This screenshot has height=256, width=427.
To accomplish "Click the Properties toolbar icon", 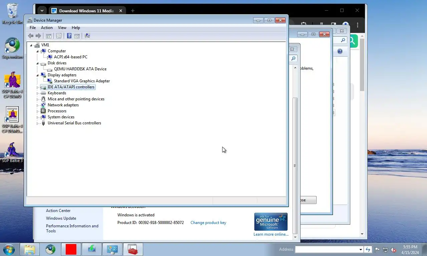I will click(59, 36).
